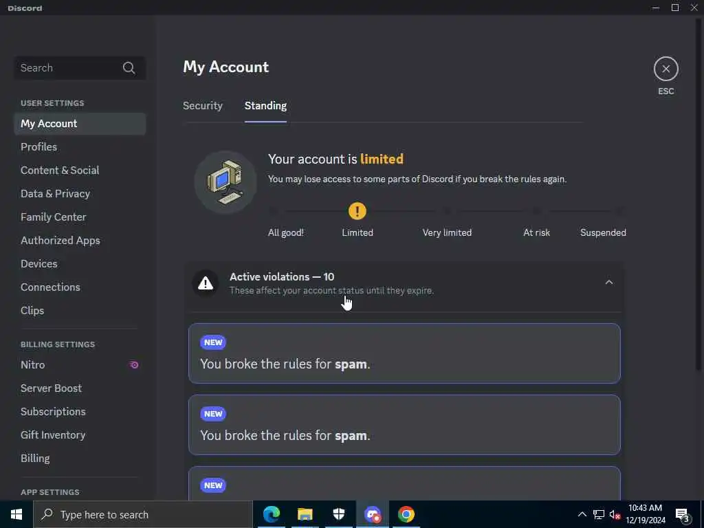
Task: Close settings with the ESC circle button
Action: (x=665, y=69)
